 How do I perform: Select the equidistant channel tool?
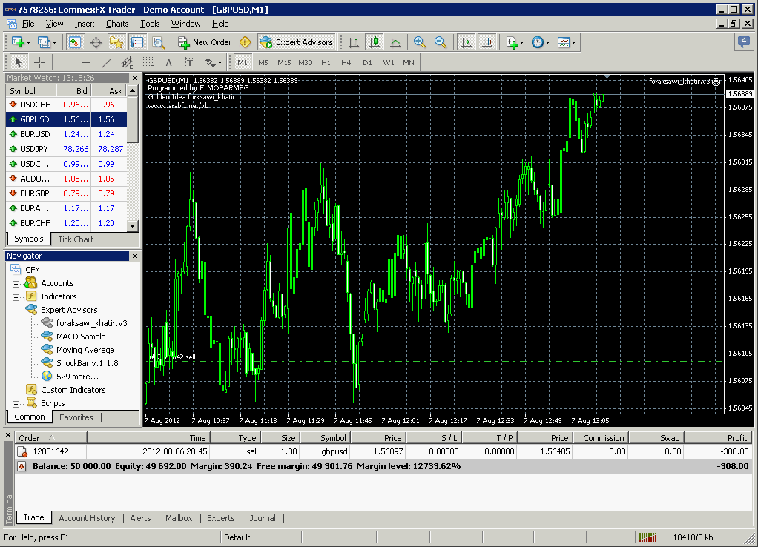pyautogui.click(x=127, y=62)
